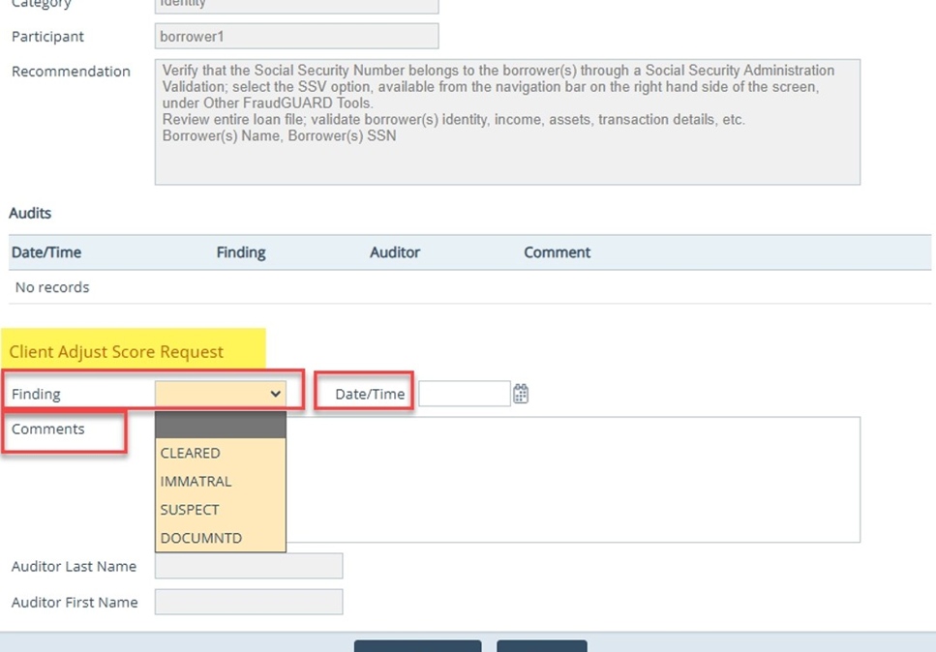936x652 pixels.
Task: Click the Date/Time input field
Action: coord(464,394)
